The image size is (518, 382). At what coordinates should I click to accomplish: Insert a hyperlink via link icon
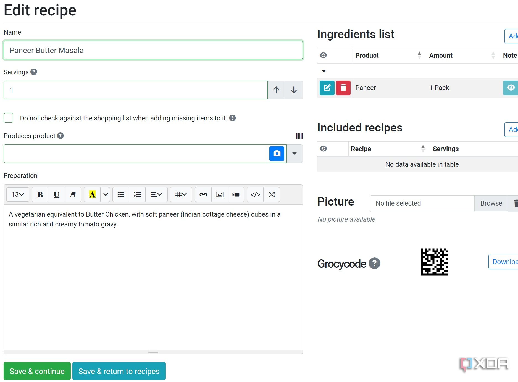203,195
